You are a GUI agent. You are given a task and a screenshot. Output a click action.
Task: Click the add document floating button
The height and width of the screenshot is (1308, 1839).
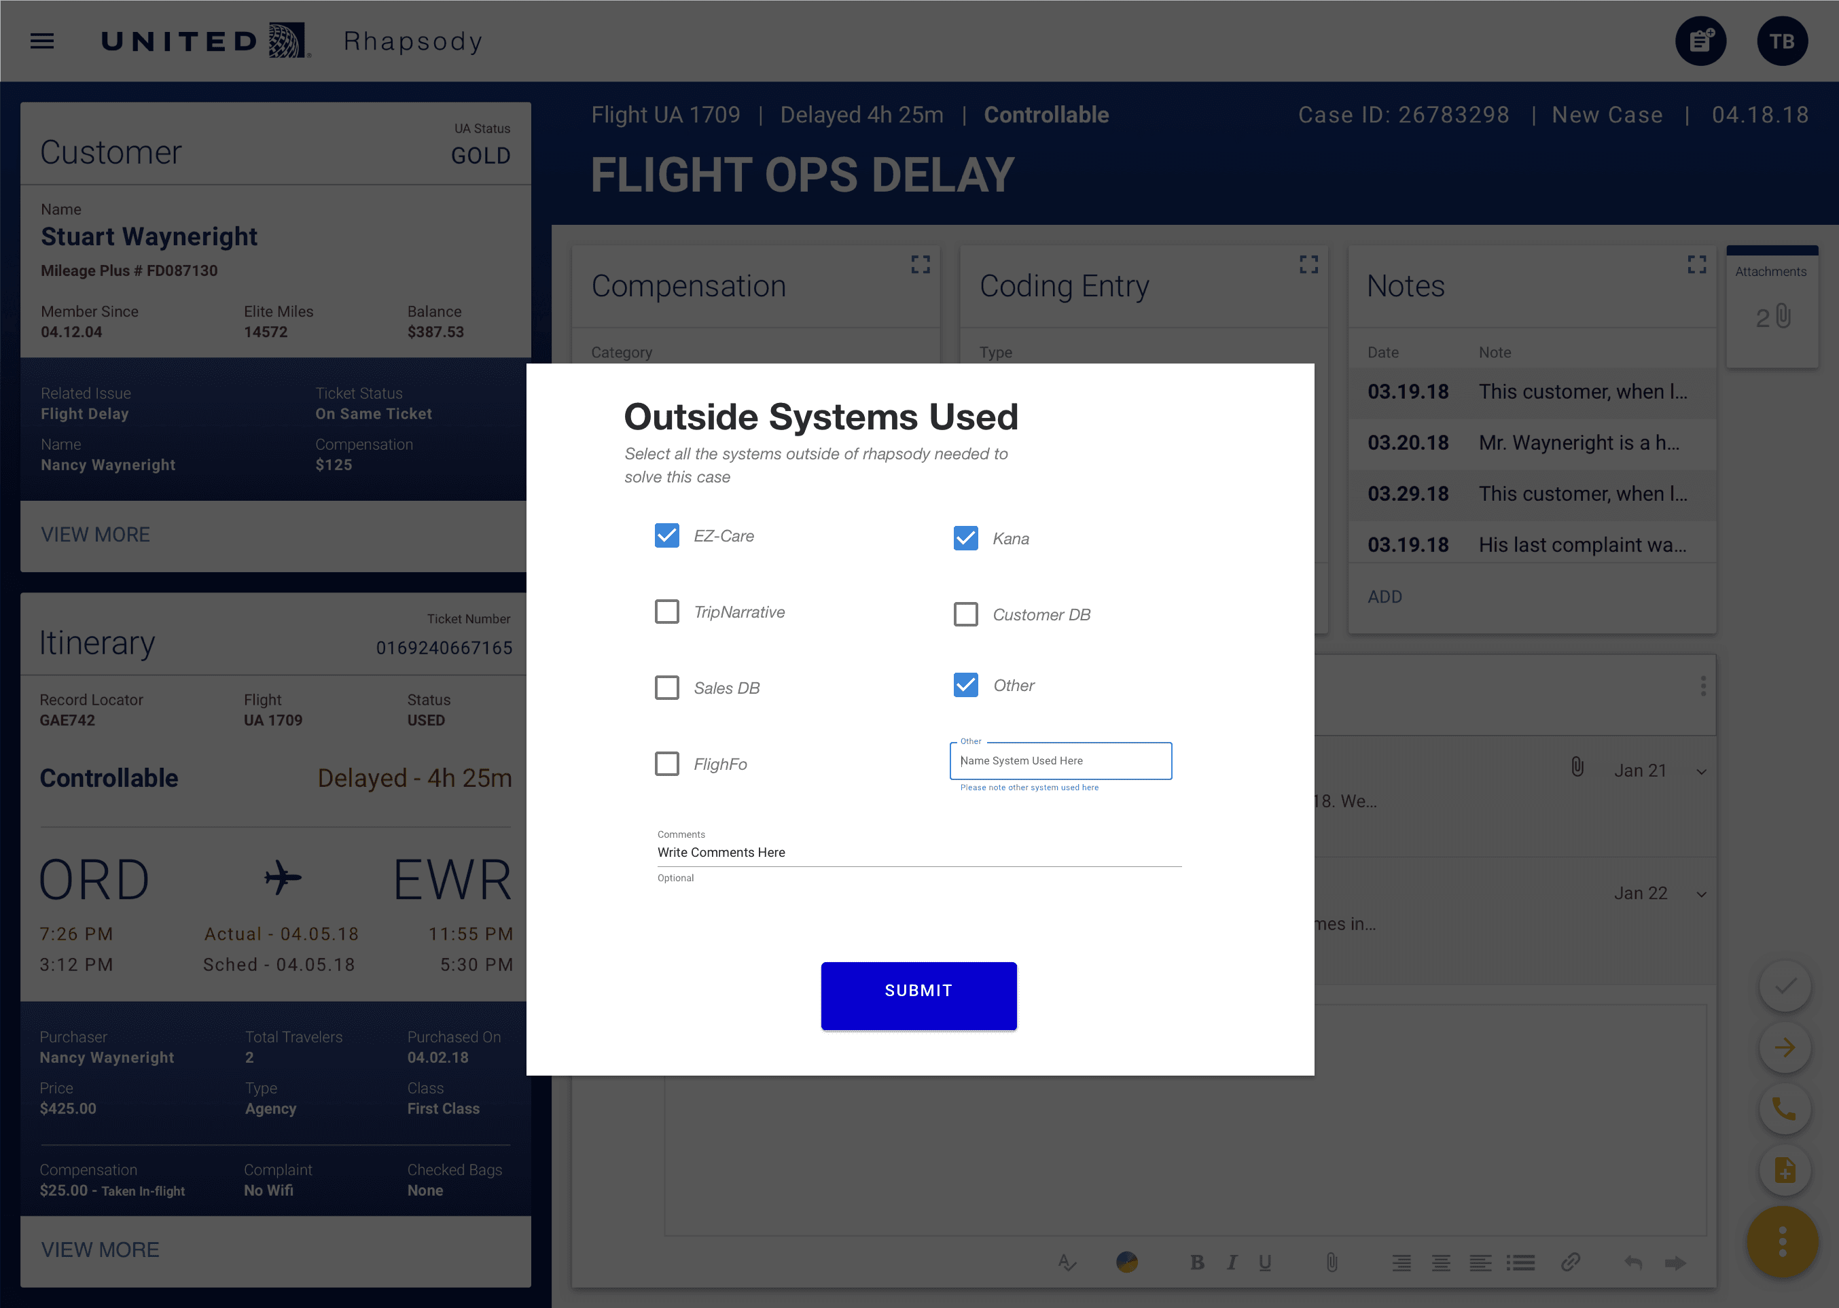(1784, 1170)
